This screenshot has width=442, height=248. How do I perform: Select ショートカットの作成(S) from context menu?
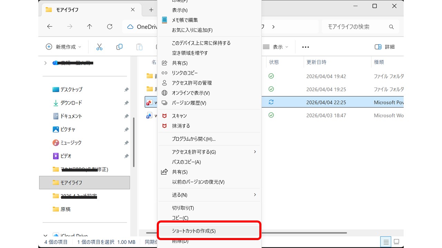(x=209, y=231)
